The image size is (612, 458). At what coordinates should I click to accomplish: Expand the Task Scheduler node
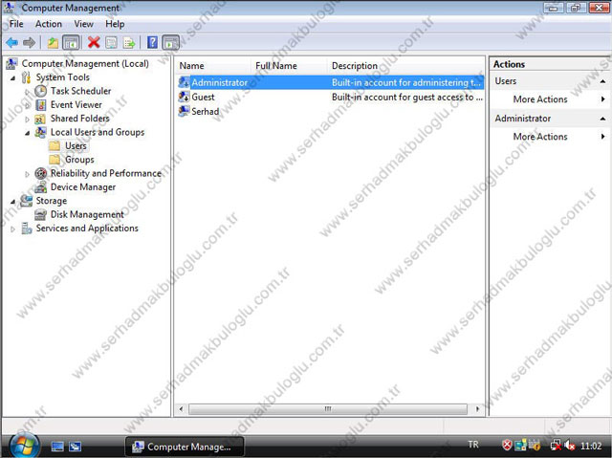(x=27, y=92)
